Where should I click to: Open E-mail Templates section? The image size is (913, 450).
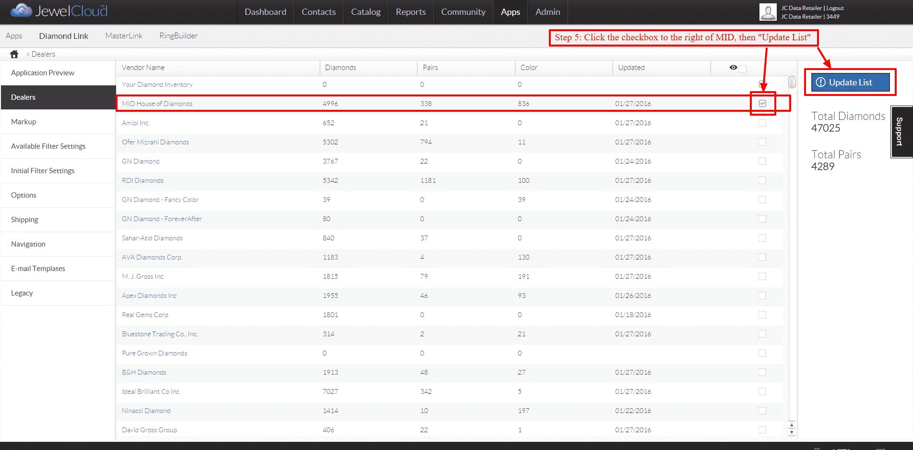58,269
